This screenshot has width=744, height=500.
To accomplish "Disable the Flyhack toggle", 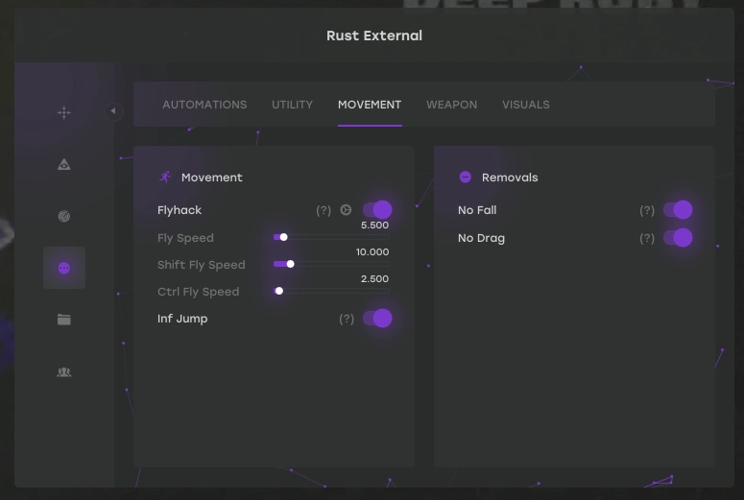I will click(x=377, y=210).
